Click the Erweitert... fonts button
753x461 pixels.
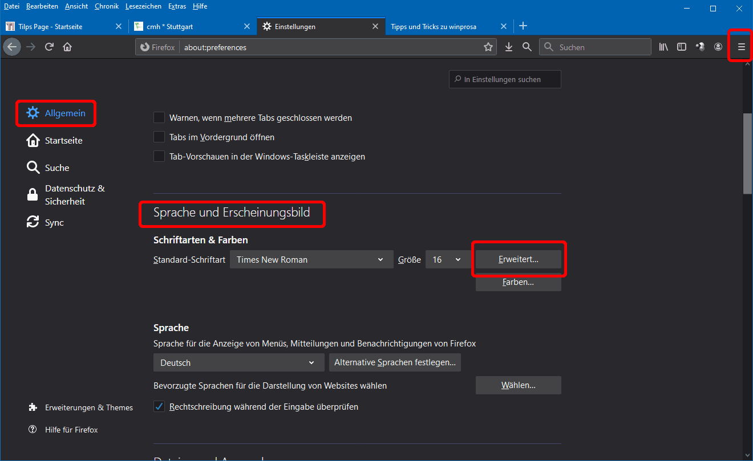[518, 260]
